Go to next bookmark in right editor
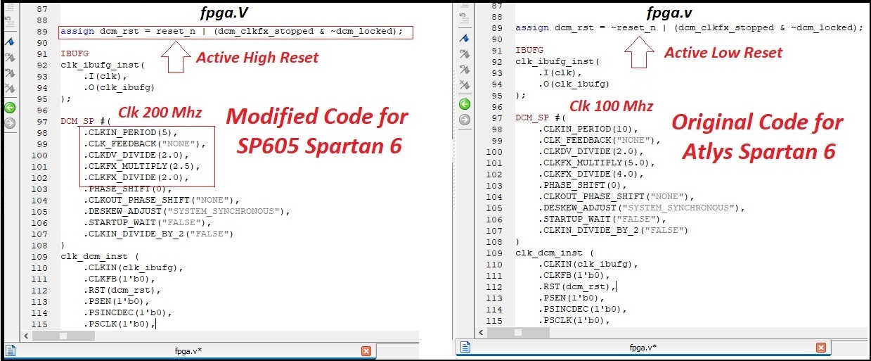This screenshot has height=361, width=871. [465, 53]
